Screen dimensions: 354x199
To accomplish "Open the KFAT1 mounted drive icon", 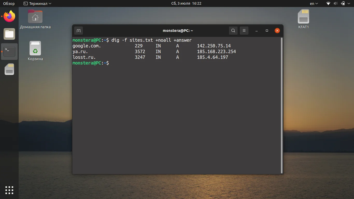I will point(303,16).
